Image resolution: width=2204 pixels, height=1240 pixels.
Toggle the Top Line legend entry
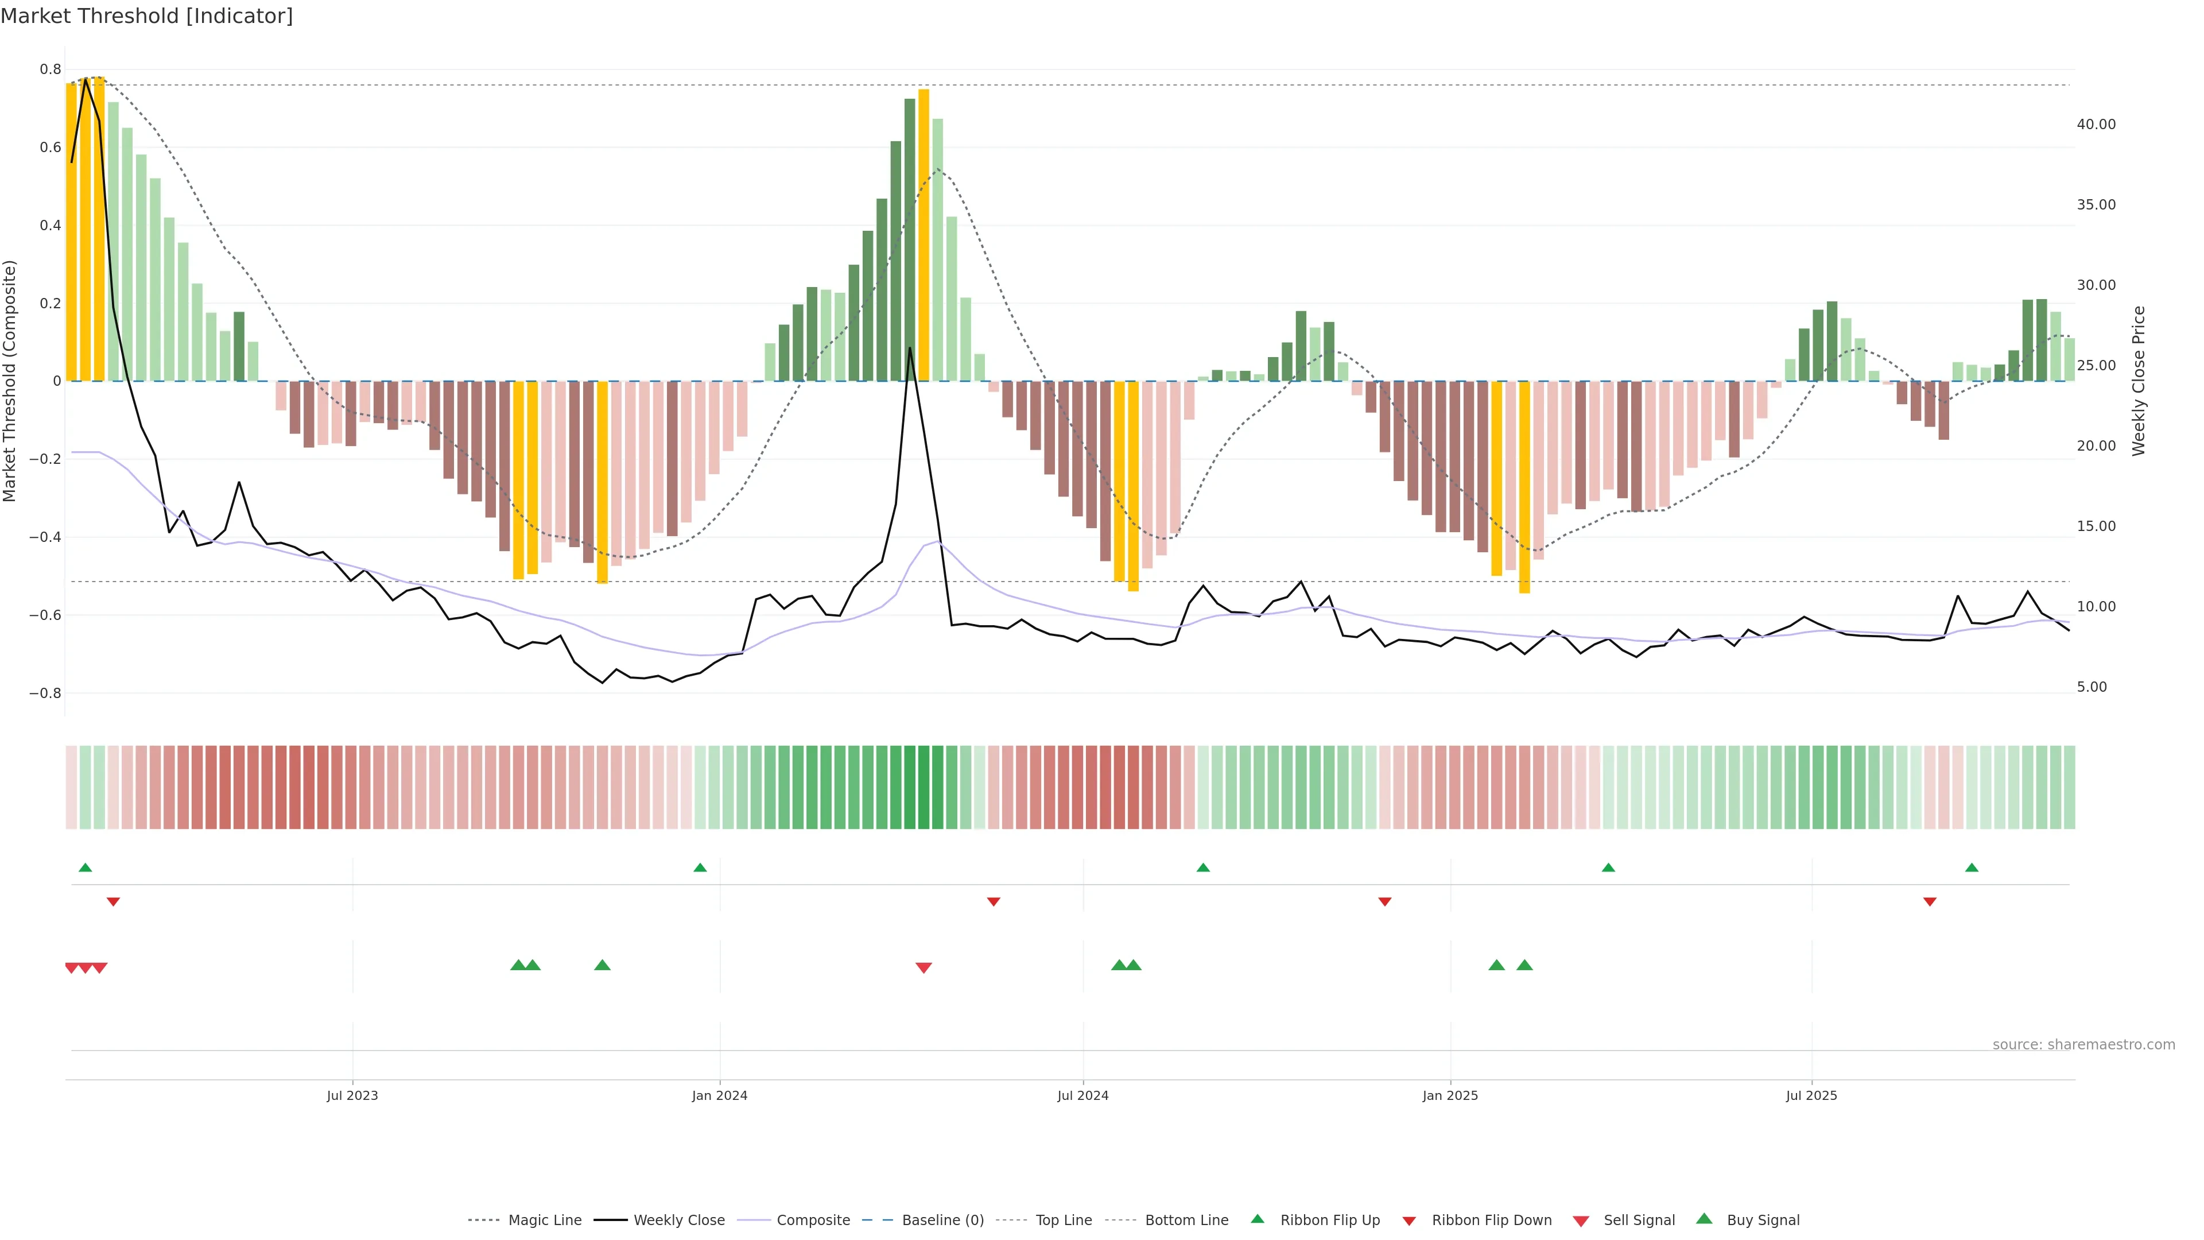coord(1064,1220)
